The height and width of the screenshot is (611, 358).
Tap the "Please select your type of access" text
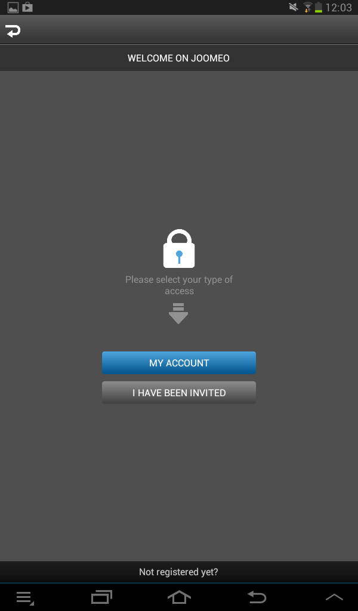tap(179, 285)
